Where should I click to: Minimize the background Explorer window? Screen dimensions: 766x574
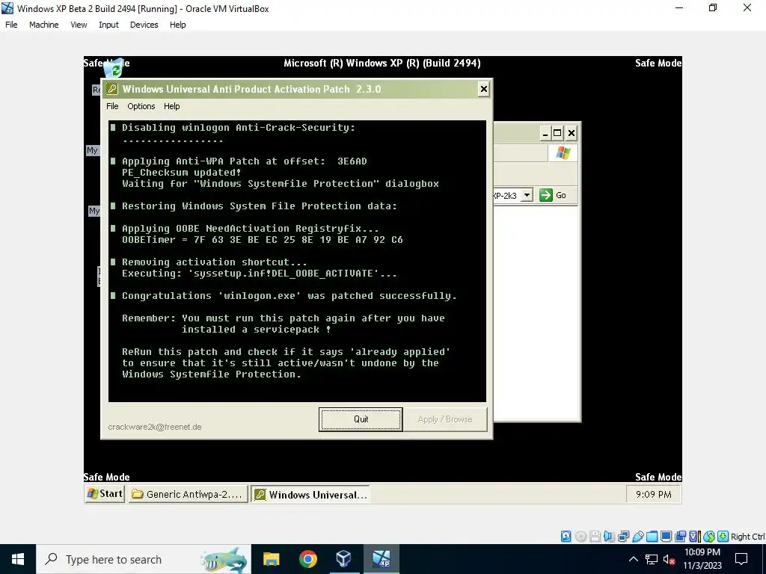click(x=545, y=133)
